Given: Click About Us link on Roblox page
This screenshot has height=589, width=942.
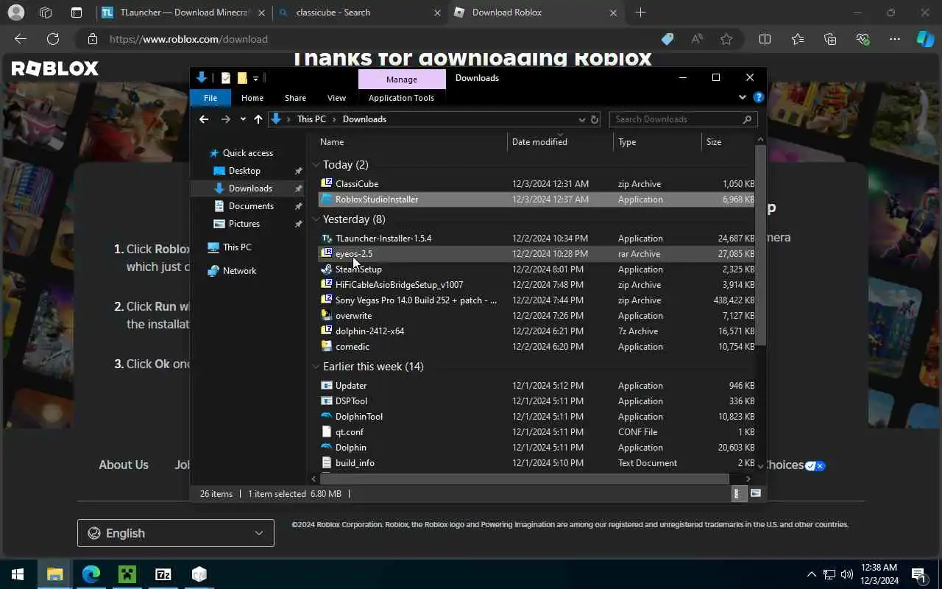Looking at the screenshot, I should (124, 465).
